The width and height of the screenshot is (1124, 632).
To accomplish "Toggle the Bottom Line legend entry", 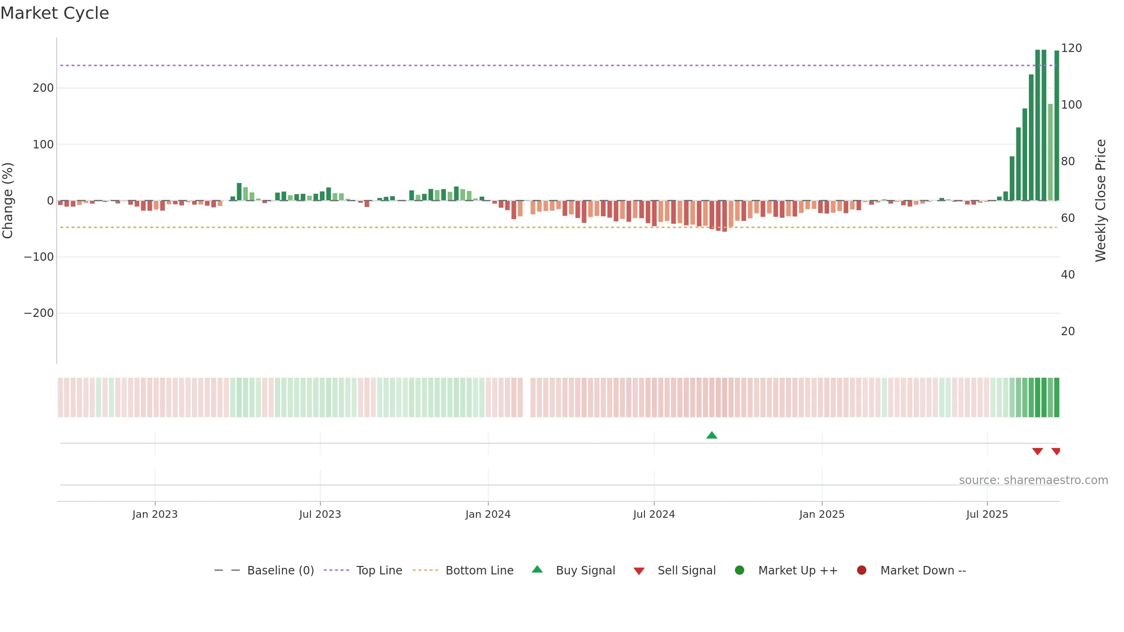I will click(x=463, y=570).
